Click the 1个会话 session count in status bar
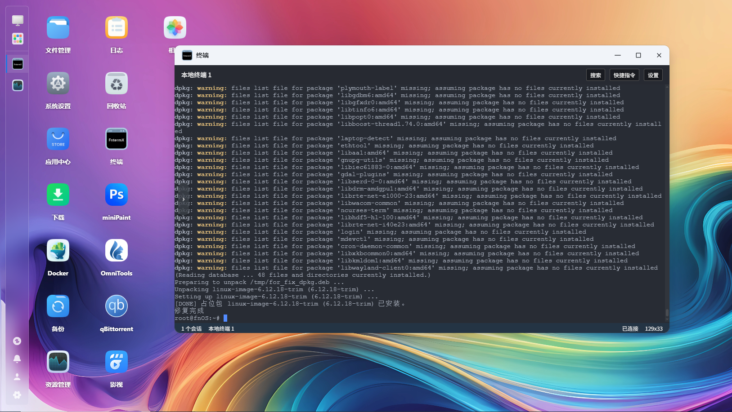This screenshot has height=412, width=732. click(x=191, y=329)
